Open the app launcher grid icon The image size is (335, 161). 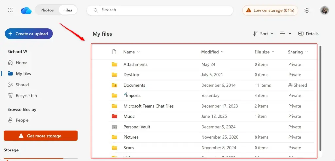(10, 10)
